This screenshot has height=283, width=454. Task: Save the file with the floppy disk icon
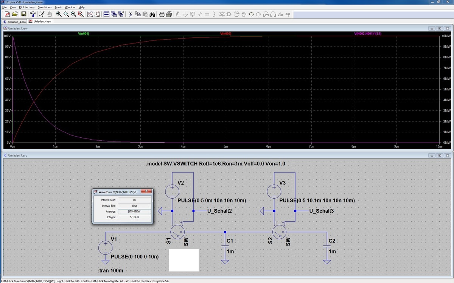23,14
